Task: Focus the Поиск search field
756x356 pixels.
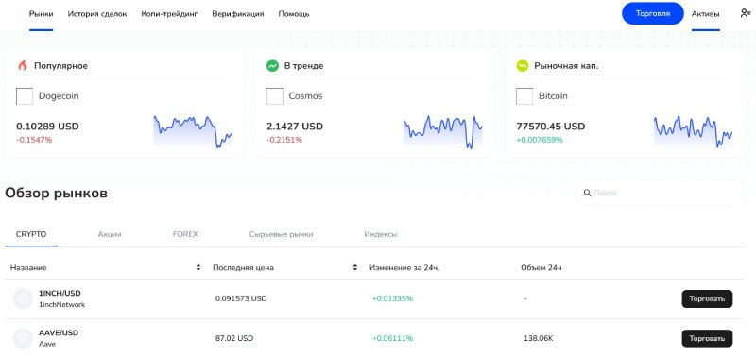Action: [660, 193]
